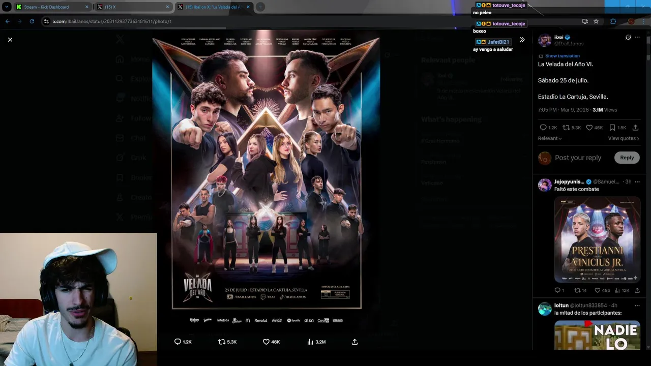Collapse the sidebar with the double-chevron icon

pos(522,40)
